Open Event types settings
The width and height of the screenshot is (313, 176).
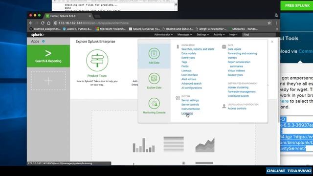(188, 58)
